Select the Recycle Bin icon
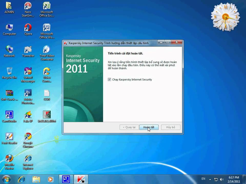The height and width of the screenshot is (184, 246). 9,73
